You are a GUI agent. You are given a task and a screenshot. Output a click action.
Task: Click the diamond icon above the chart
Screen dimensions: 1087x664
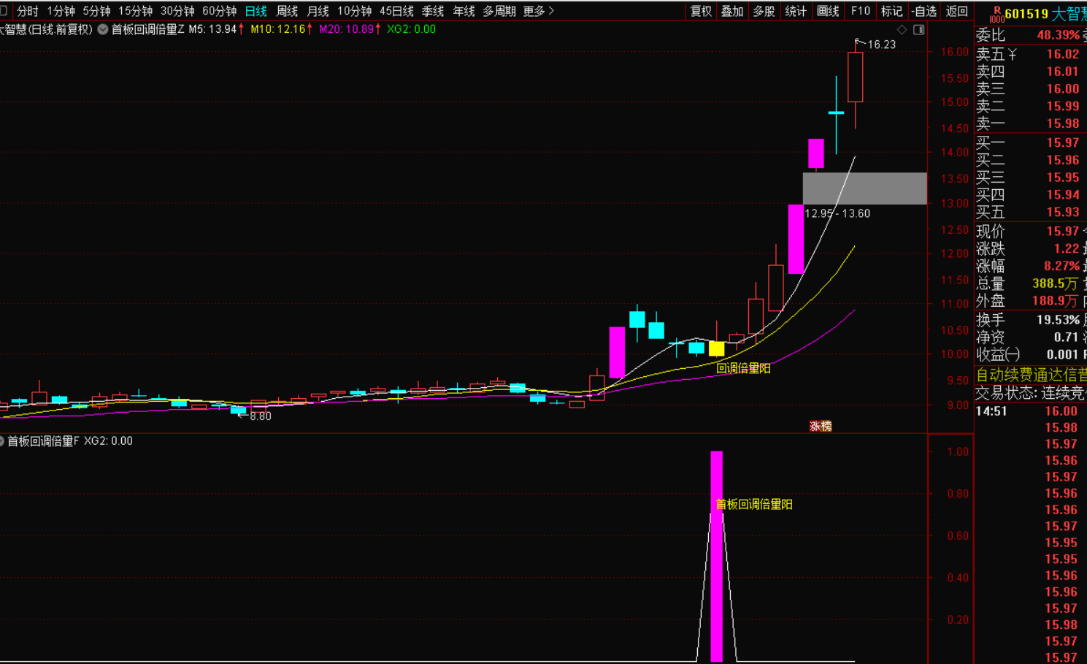pos(902,30)
